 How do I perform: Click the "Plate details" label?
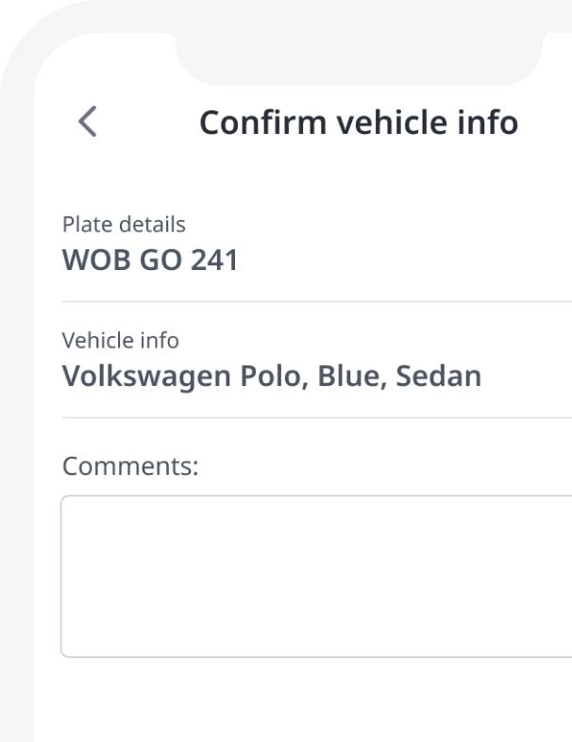124,225
